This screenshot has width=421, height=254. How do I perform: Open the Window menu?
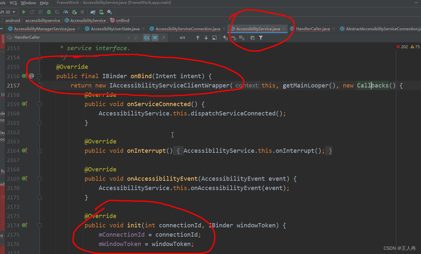[28, 3]
